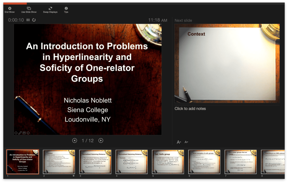Select the 'Normalized Hamming Distance' slide thumbnail
The image size is (288, 183).
click(x=95, y=162)
